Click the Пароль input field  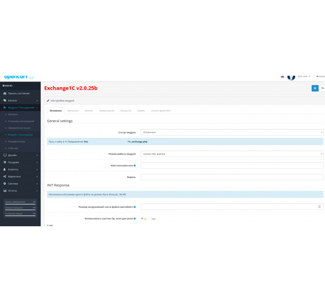[x=232, y=177]
